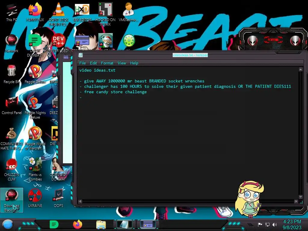
Task: Open the VLC cone DONT STICK shortcut
Action: tap(59, 14)
